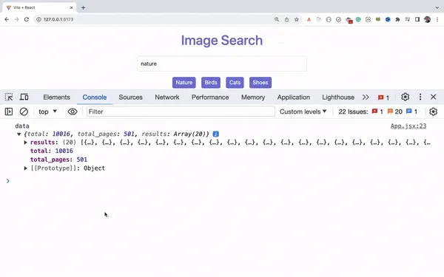The height and width of the screenshot is (277, 444).
Task: Open the top context dropdown
Action: pos(47,112)
